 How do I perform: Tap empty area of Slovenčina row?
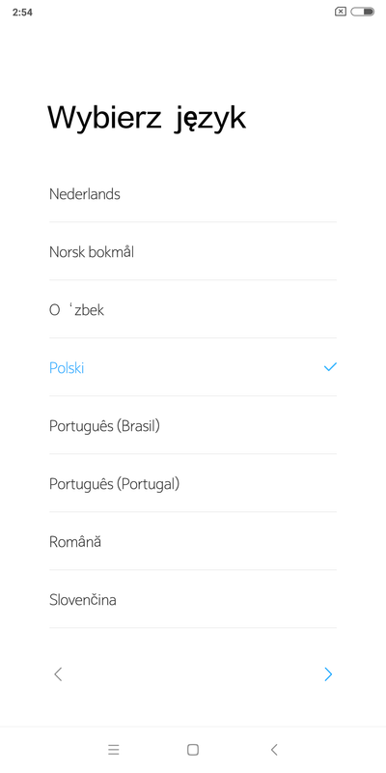227,599
